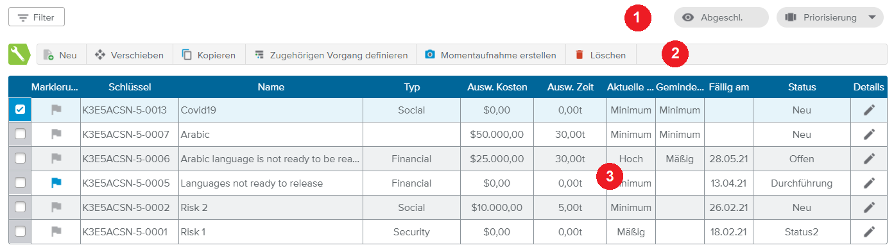This screenshot has height=252, width=894.
Task: Select the Verschieben move tool
Action: [130, 55]
